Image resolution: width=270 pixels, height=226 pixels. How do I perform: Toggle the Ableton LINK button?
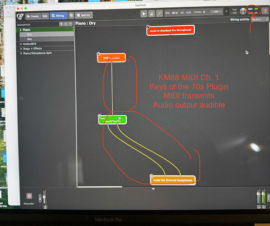tap(216, 12)
